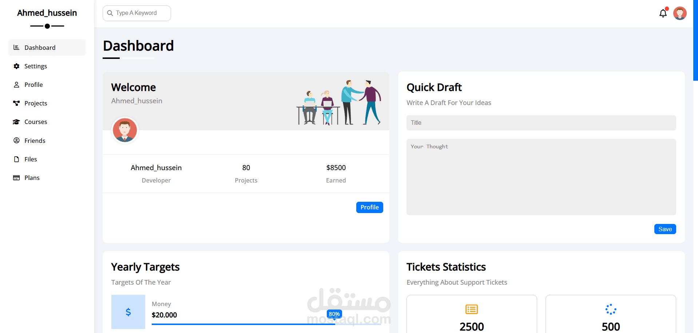This screenshot has height=333, width=698.
Task: Click the 500 tickets number
Action: (x=611, y=326)
